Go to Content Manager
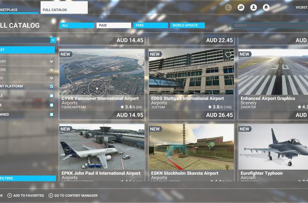The image size is (308, 203). point(76,196)
